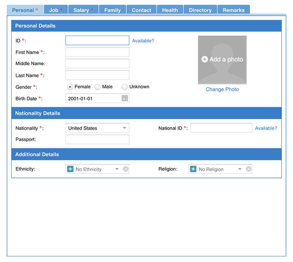Image resolution: width=293 pixels, height=262 pixels.
Task: Clear the Religion field using its X icon
Action: 248,169
